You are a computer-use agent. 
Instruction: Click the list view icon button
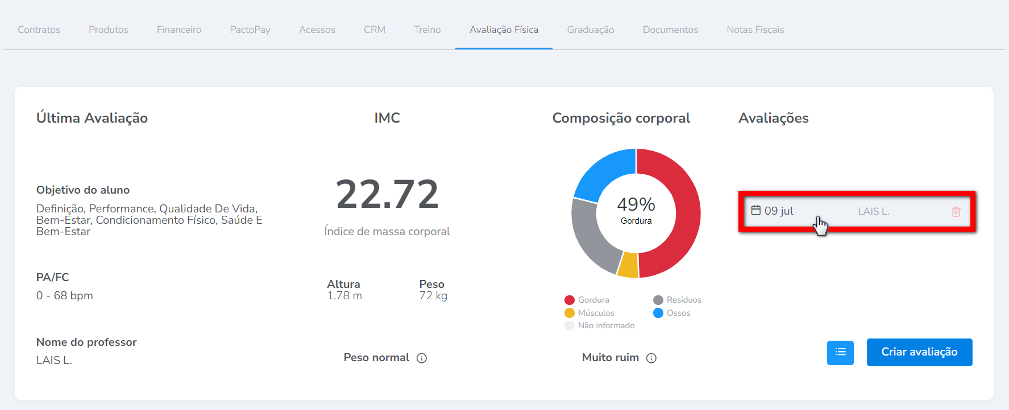click(840, 353)
